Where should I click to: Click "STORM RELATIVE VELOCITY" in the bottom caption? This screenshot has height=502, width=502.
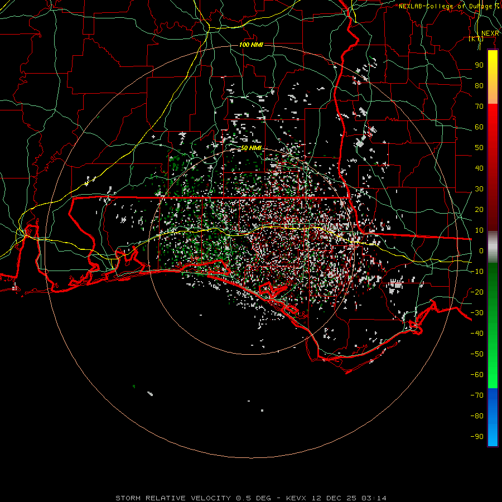point(173,498)
